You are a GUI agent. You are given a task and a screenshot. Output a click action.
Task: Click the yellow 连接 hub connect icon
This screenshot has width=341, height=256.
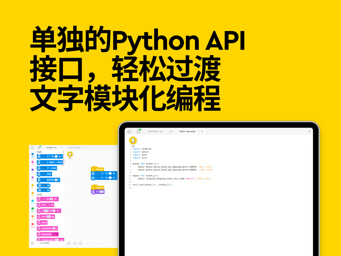(133, 141)
